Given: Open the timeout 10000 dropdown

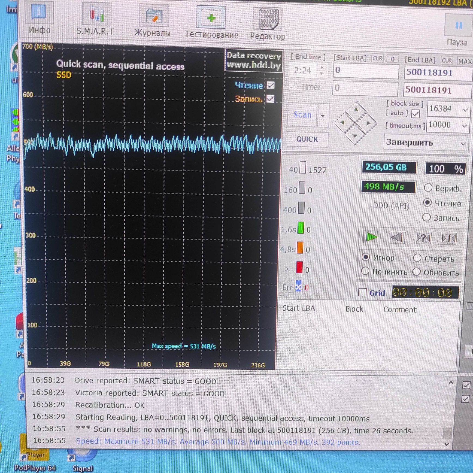Looking at the screenshot, I should 464,126.
